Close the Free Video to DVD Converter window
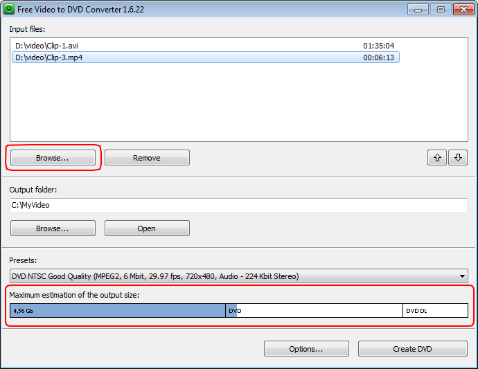478x369 pixels. (x=462, y=9)
